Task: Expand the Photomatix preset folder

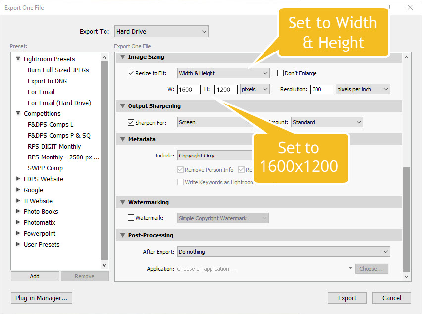Action: pos(18,222)
